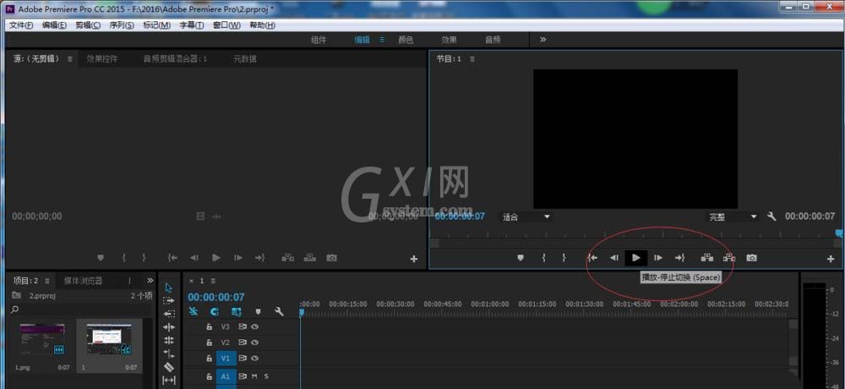
Task: Open timeline sequence panel menu
Action: click(213, 281)
